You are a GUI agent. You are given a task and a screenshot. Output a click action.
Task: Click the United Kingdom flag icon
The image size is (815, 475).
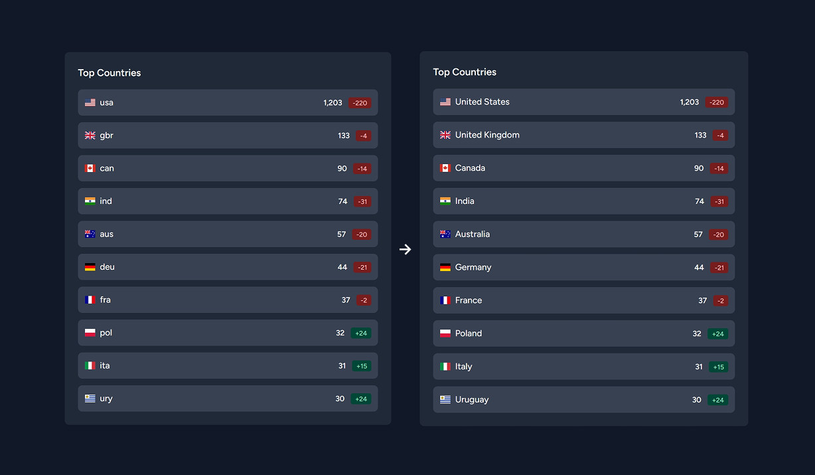[445, 134]
